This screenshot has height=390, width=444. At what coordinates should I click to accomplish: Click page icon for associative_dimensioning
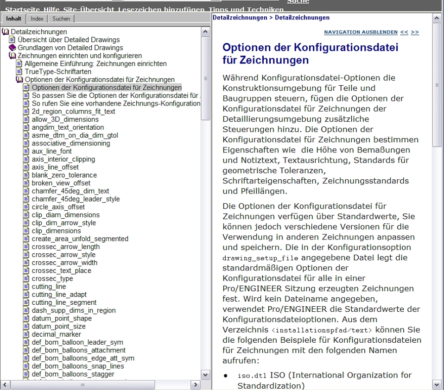[26, 143]
